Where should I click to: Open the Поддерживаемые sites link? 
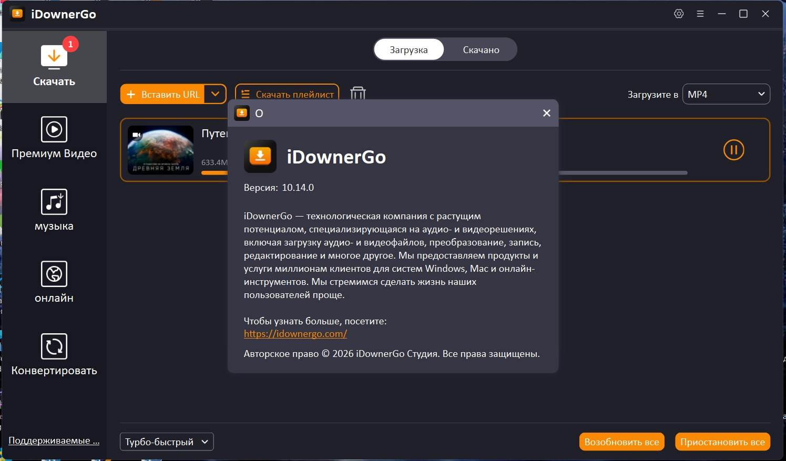54,440
